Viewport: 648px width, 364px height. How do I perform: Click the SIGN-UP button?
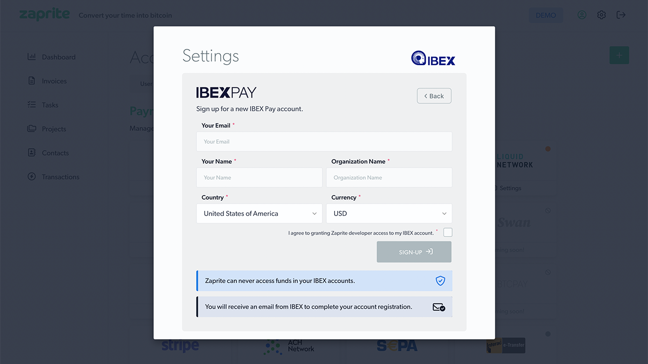tap(414, 252)
